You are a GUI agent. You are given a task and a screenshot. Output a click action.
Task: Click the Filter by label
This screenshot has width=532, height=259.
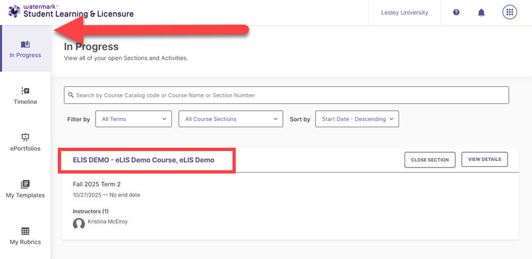79,119
